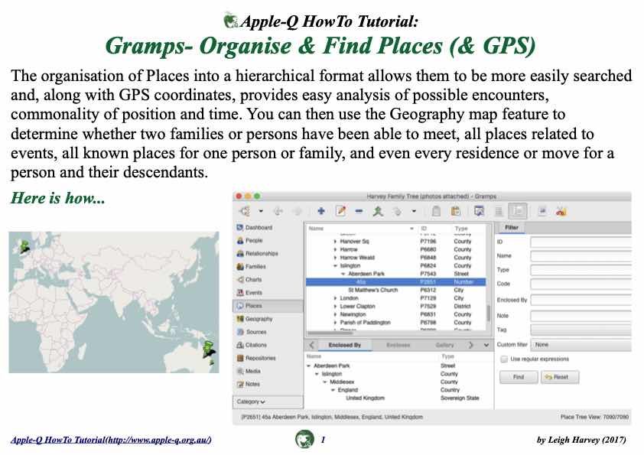Image resolution: width=644 pixels, height=455 pixels.
Task: Open the Tag filter combo box
Action: [x=581, y=330]
